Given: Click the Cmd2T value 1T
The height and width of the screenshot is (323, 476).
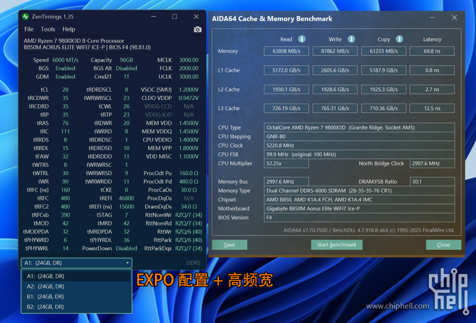Looking at the screenshot, I should tap(126, 77).
